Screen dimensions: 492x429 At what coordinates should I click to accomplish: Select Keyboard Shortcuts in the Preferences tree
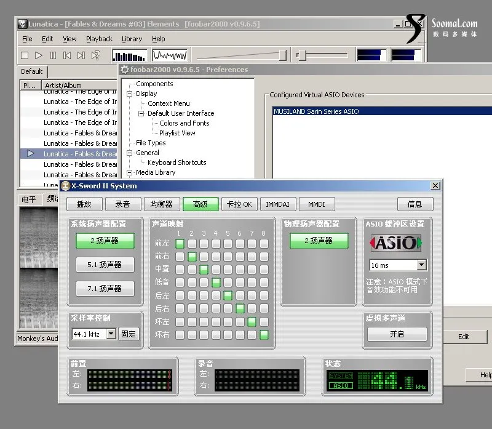tap(177, 162)
